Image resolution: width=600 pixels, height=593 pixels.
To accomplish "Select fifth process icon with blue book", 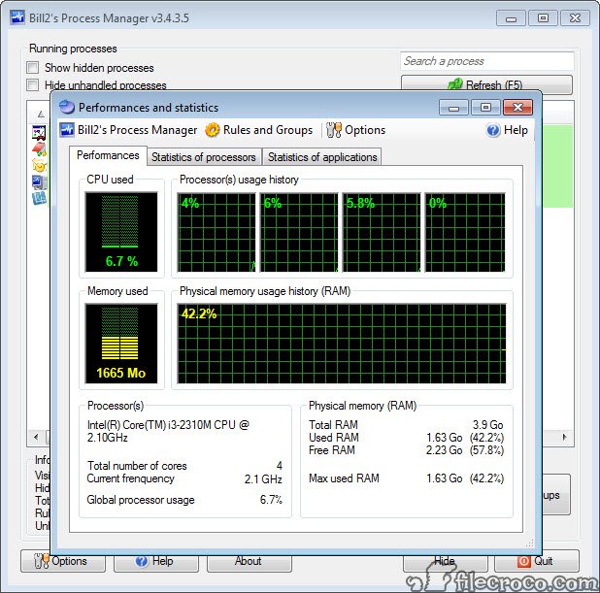I will tap(39, 198).
